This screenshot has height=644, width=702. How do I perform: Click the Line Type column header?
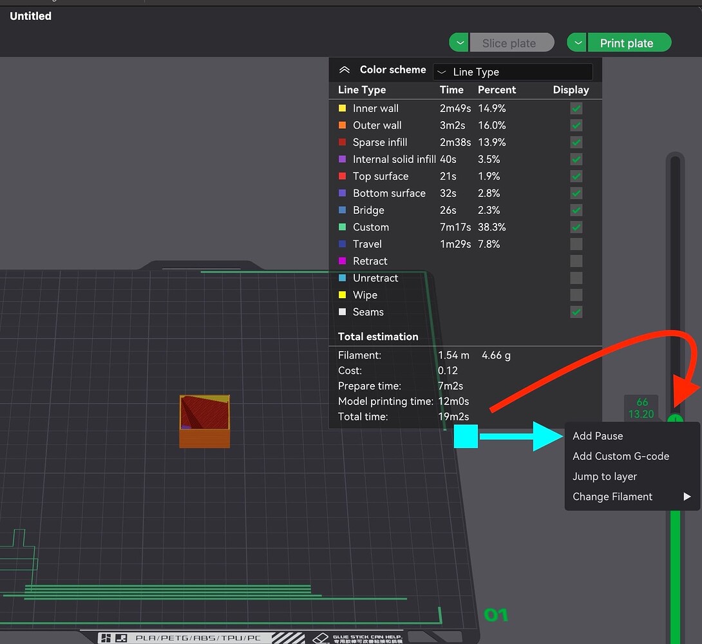[x=362, y=90]
